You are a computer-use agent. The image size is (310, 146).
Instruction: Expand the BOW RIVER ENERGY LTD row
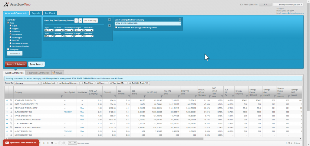click(x=7, y=100)
